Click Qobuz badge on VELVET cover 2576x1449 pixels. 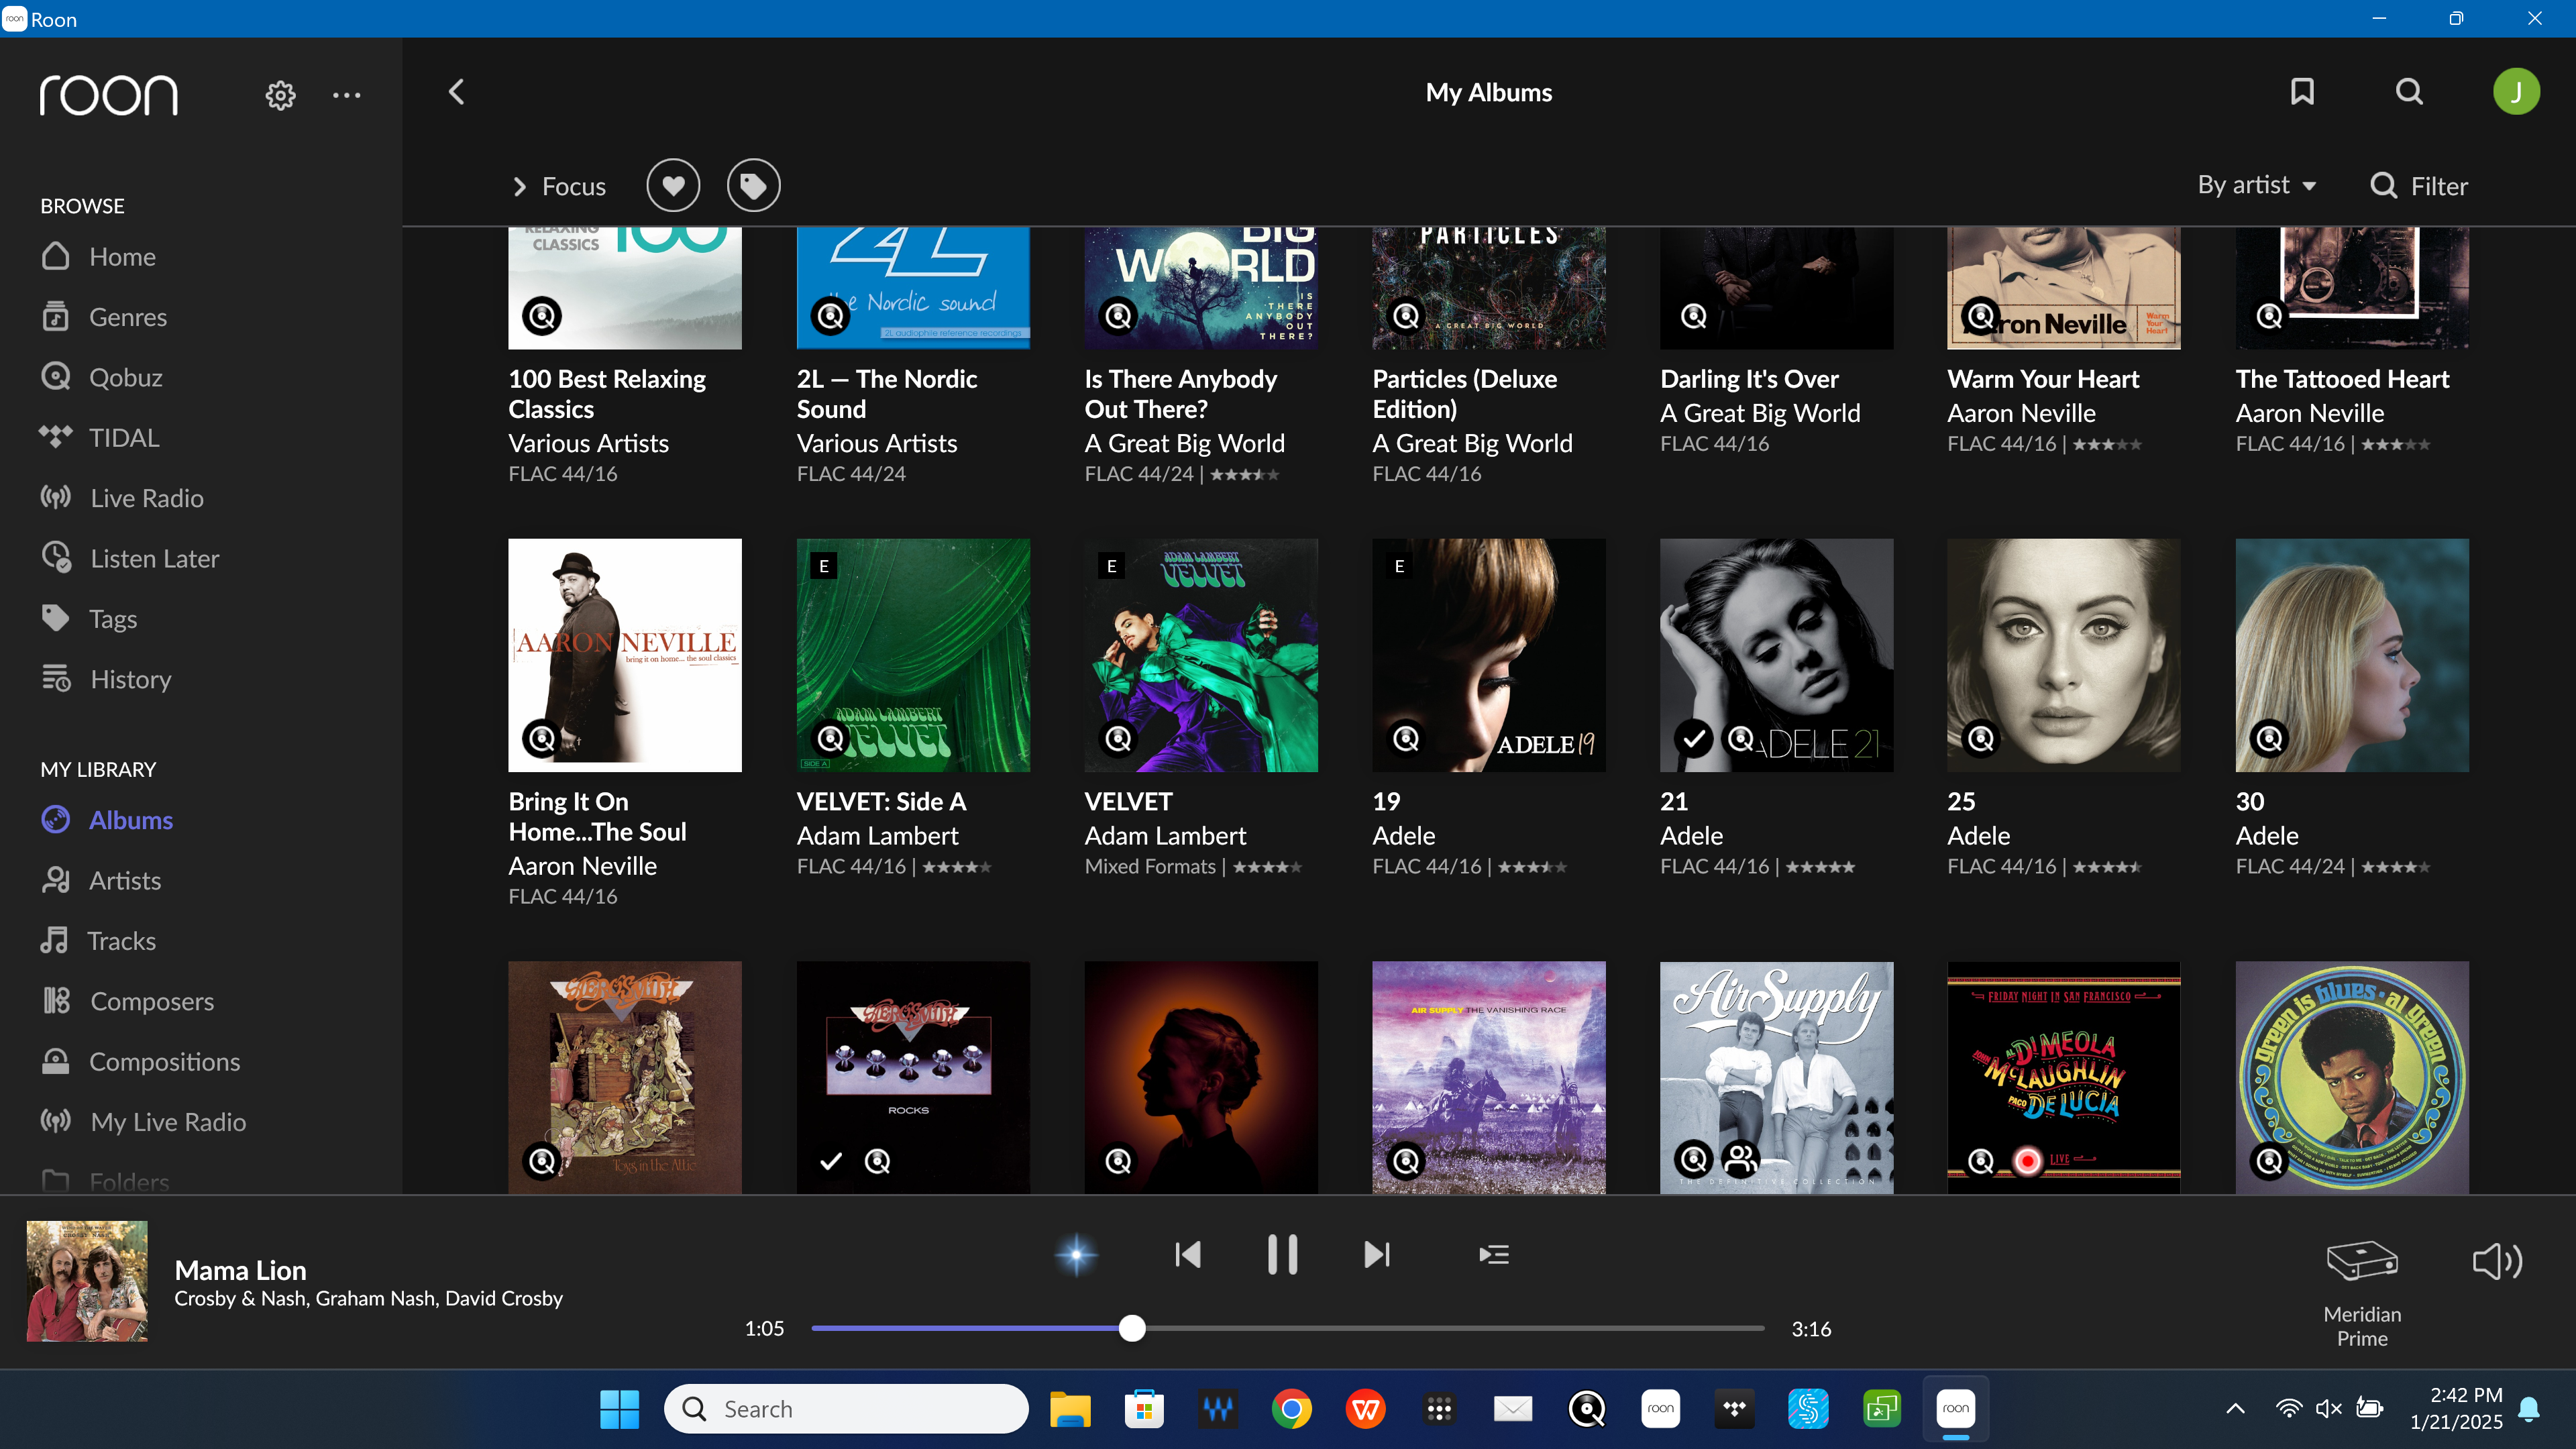point(1118,739)
